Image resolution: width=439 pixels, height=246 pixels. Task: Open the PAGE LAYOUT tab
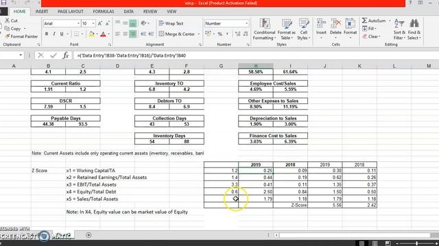tap(71, 12)
